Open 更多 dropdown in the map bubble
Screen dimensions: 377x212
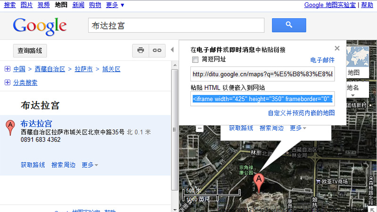click(298, 128)
